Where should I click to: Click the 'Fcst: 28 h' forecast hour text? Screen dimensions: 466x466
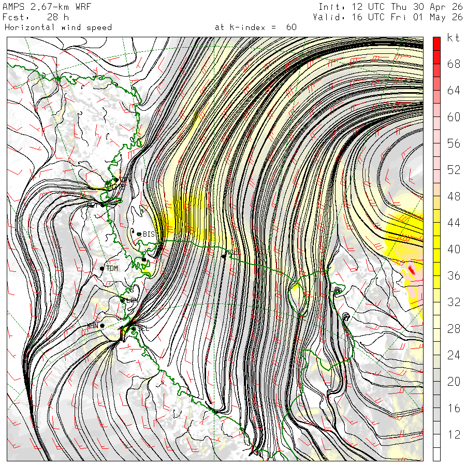[x=36, y=17]
